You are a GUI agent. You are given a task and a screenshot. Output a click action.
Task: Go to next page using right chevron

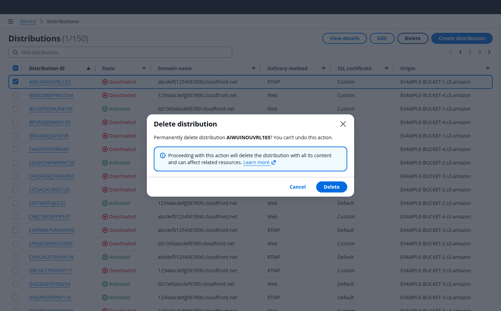(x=489, y=52)
